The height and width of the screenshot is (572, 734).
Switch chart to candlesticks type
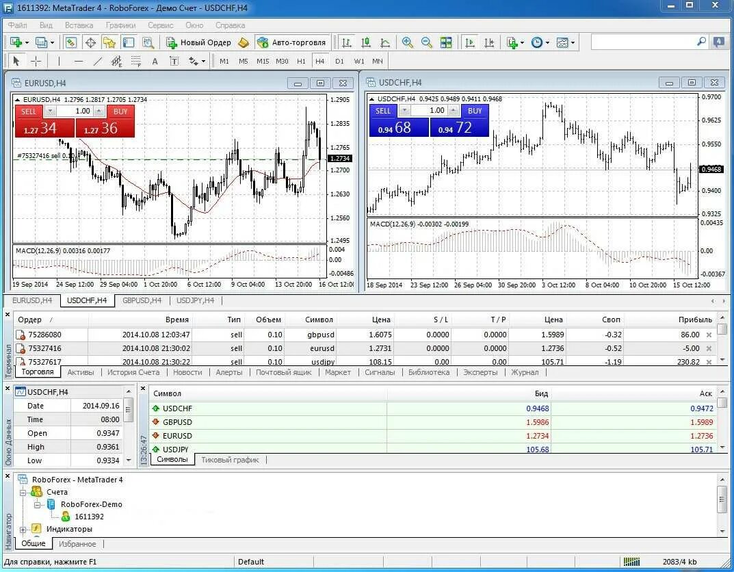366,42
